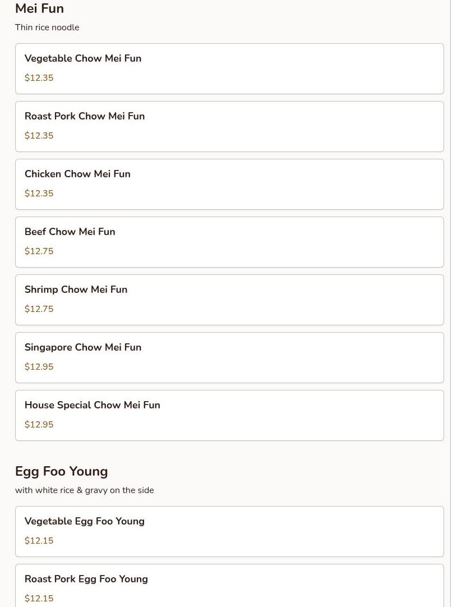
Task: Click the $12.35 price of Chicken Chow Mei Fun
Action: point(39,194)
